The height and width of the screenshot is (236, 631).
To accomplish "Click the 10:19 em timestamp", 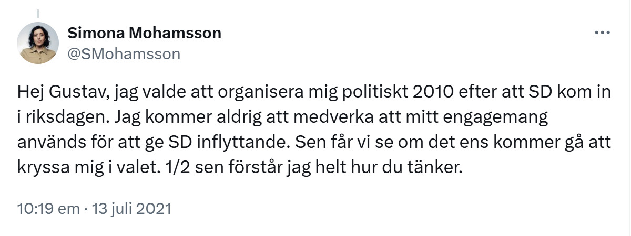I will [x=48, y=209].
